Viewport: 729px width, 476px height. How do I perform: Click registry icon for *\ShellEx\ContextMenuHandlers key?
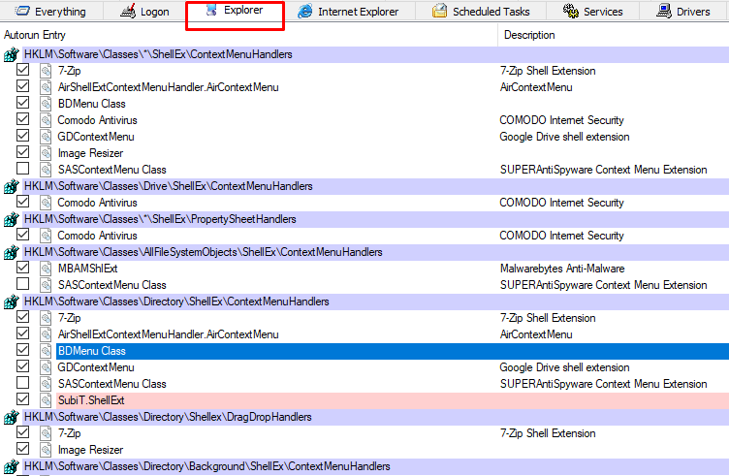point(12,54)
